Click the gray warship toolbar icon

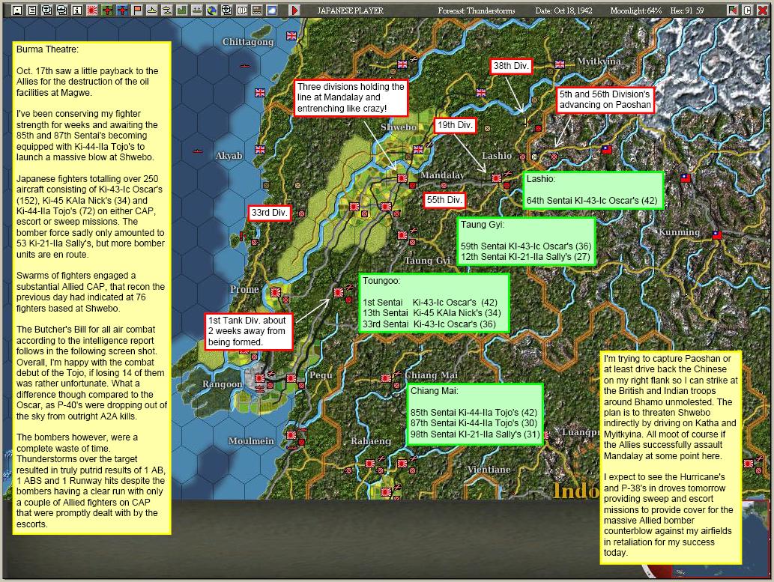(x=197, y=10)
